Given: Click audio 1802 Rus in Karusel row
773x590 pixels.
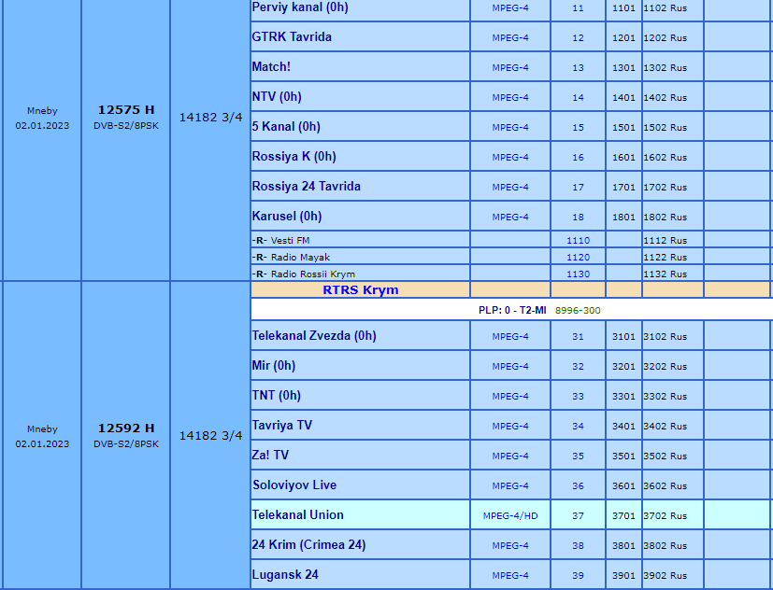Looking at the screenshot, I should [x=665, y=218].
